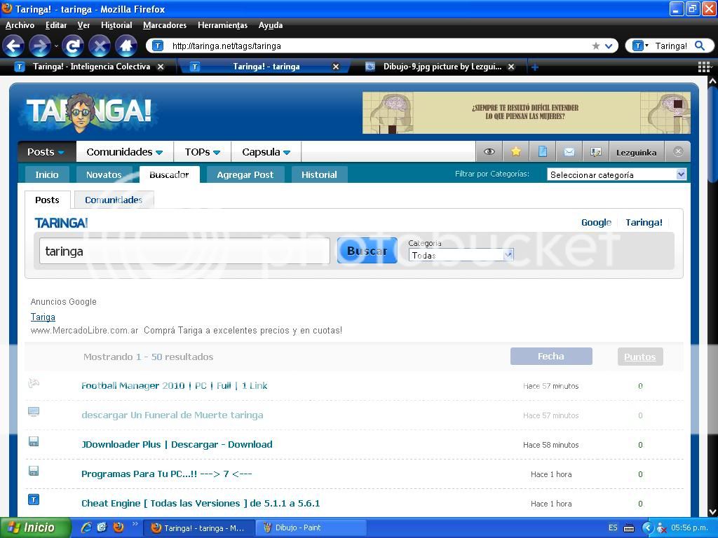Viewport: 718px width, 538px height.
Task: Expand the Capsula dropdown menu
Action: (266, 152)
